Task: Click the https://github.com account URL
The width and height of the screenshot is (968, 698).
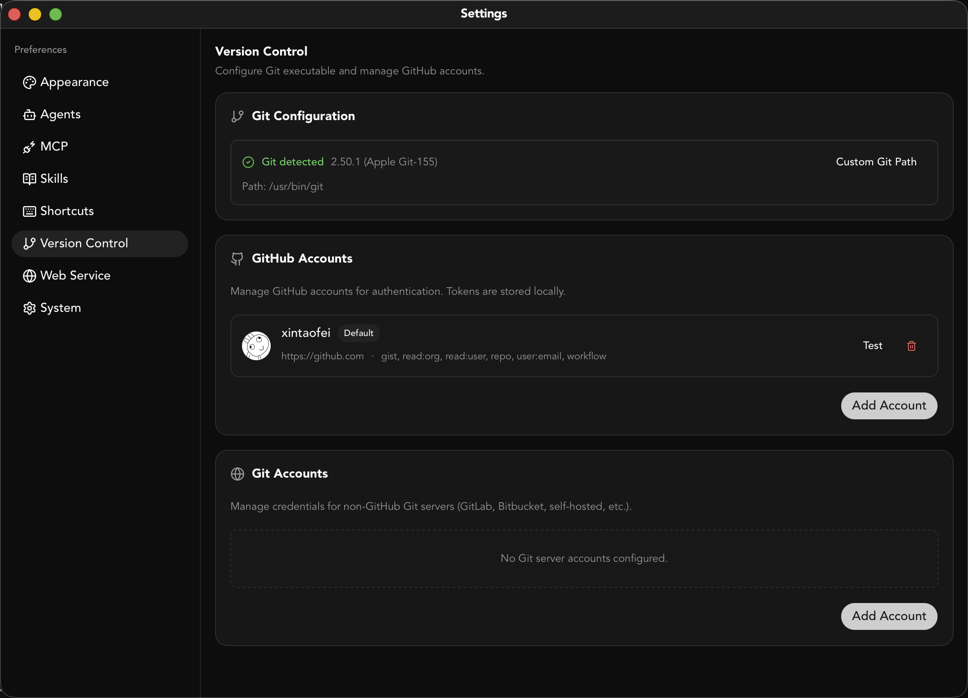Action: coord(322,356)
